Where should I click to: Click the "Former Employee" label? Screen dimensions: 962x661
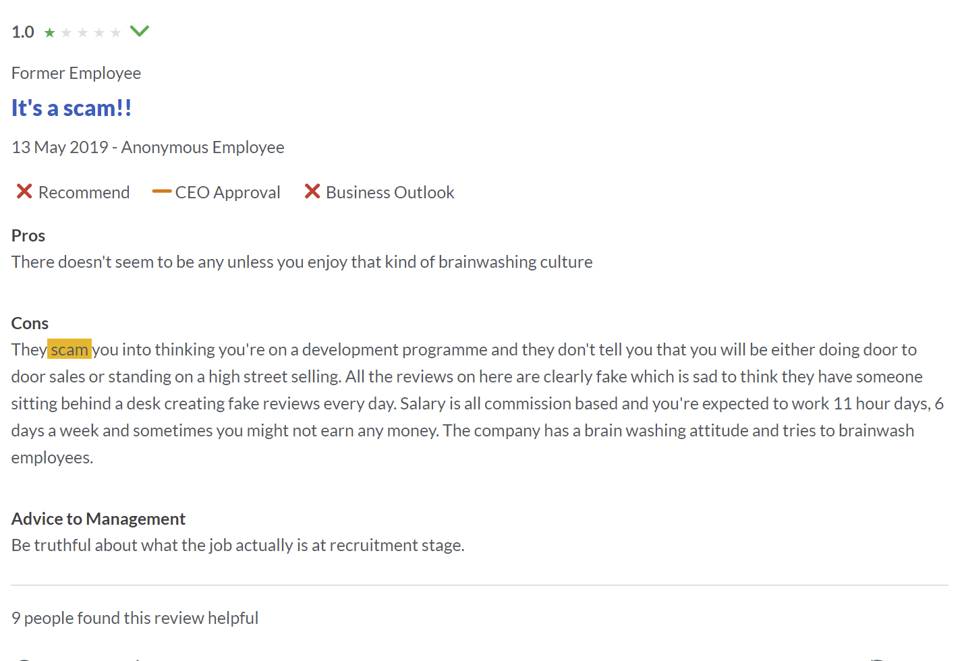coord(76,73)
